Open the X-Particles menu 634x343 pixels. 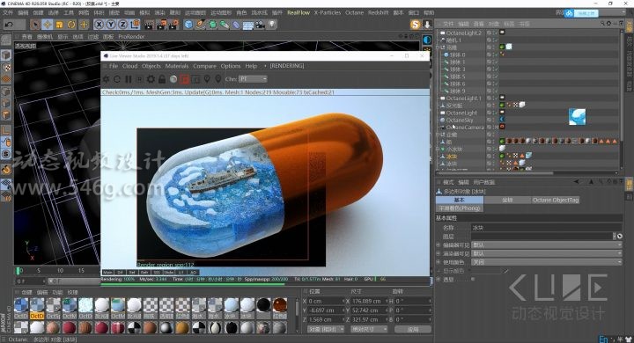[328, 12]
